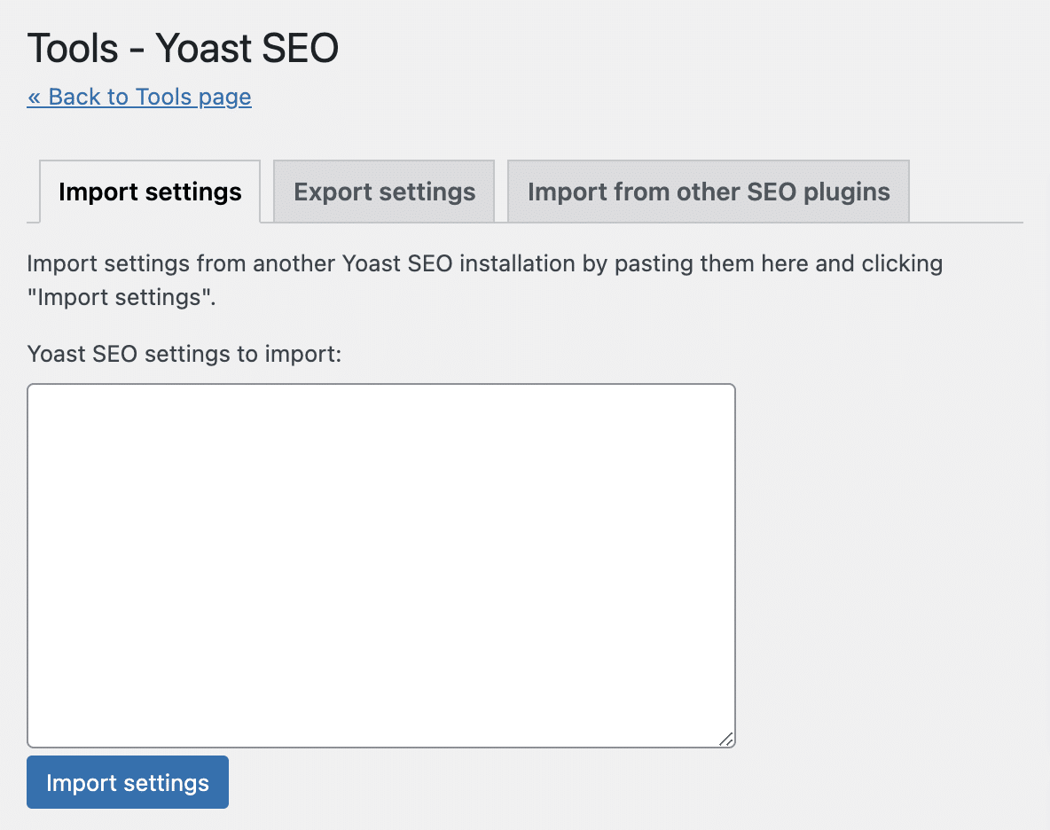This screenshot has height=830, width=1050.
Task: Click the corner grip of the text box
Action: coord(725,738)
